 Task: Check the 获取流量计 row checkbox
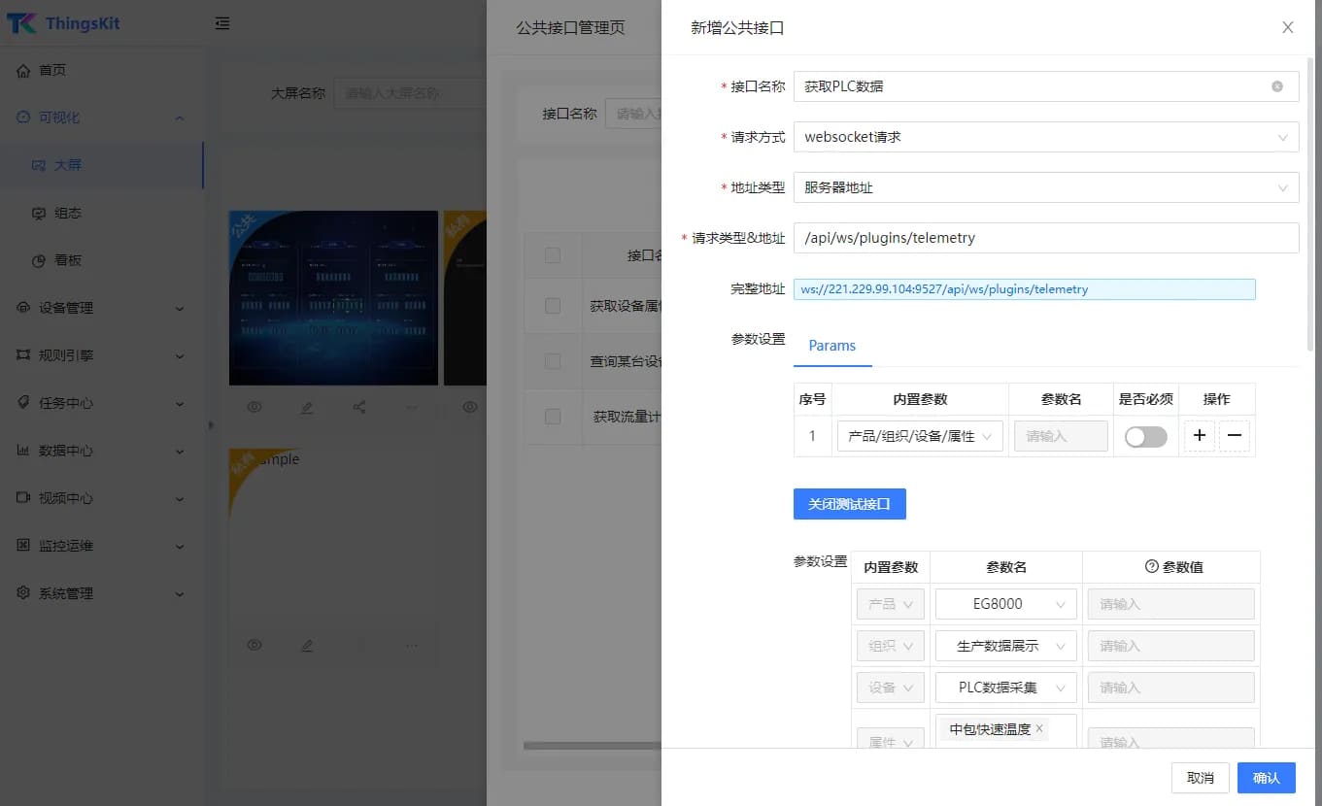click(x=552, y=418)
